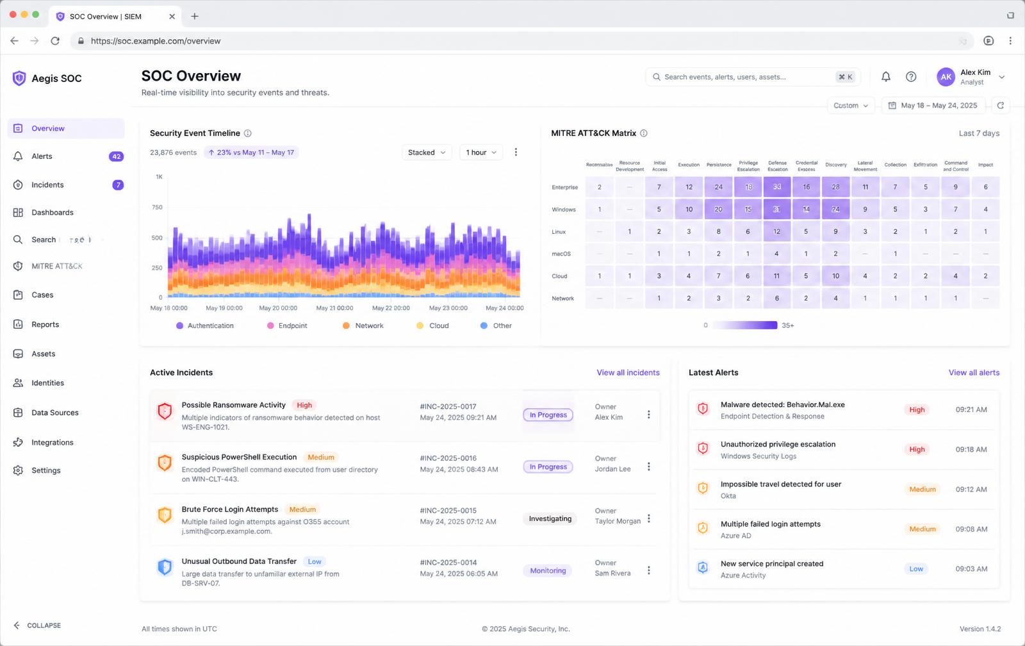Click the Malware detected alert icon
Image resolution: width=1025 pixels, height=646 pixels.
tap(703, 409)
